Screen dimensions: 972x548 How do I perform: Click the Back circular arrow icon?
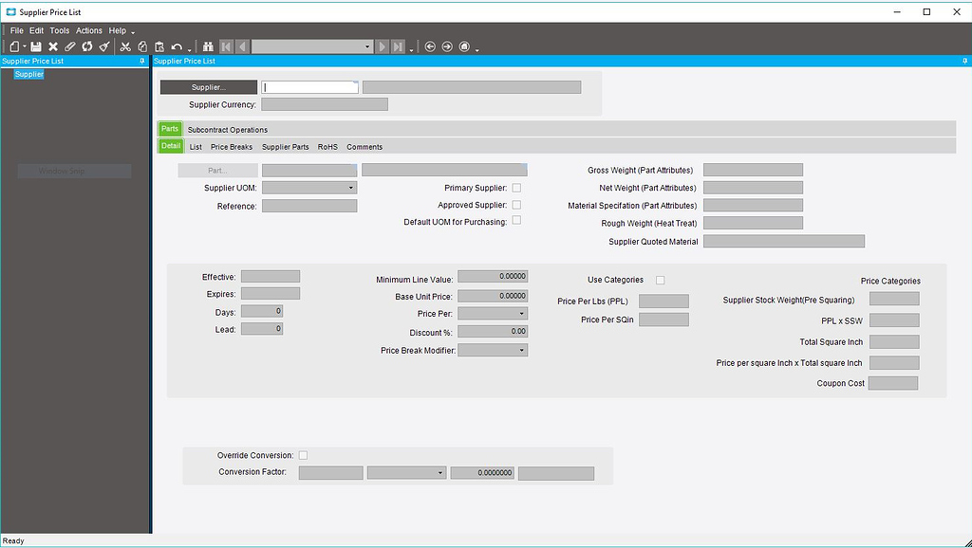coord(430,46)
